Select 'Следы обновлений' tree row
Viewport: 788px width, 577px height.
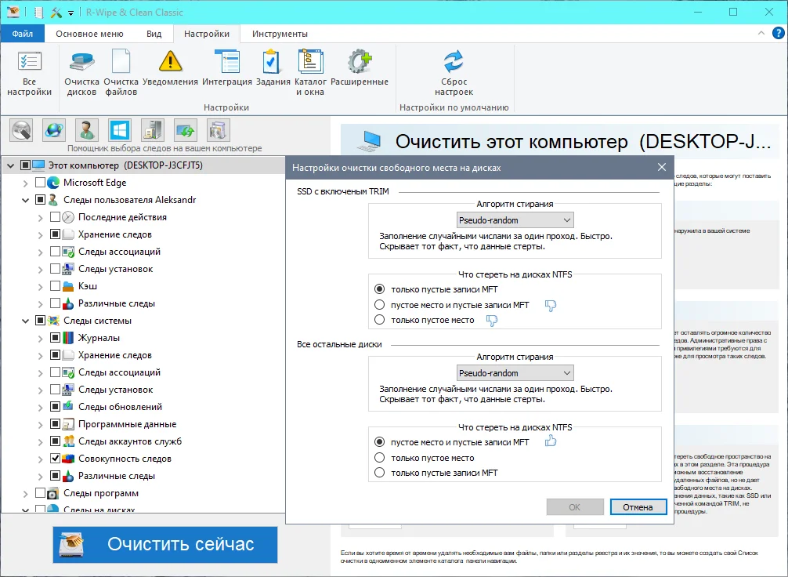pos(120,406)
